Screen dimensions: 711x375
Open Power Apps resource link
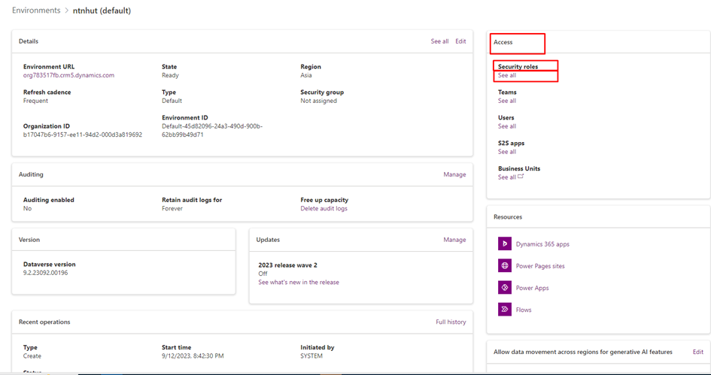pos(532,288)
